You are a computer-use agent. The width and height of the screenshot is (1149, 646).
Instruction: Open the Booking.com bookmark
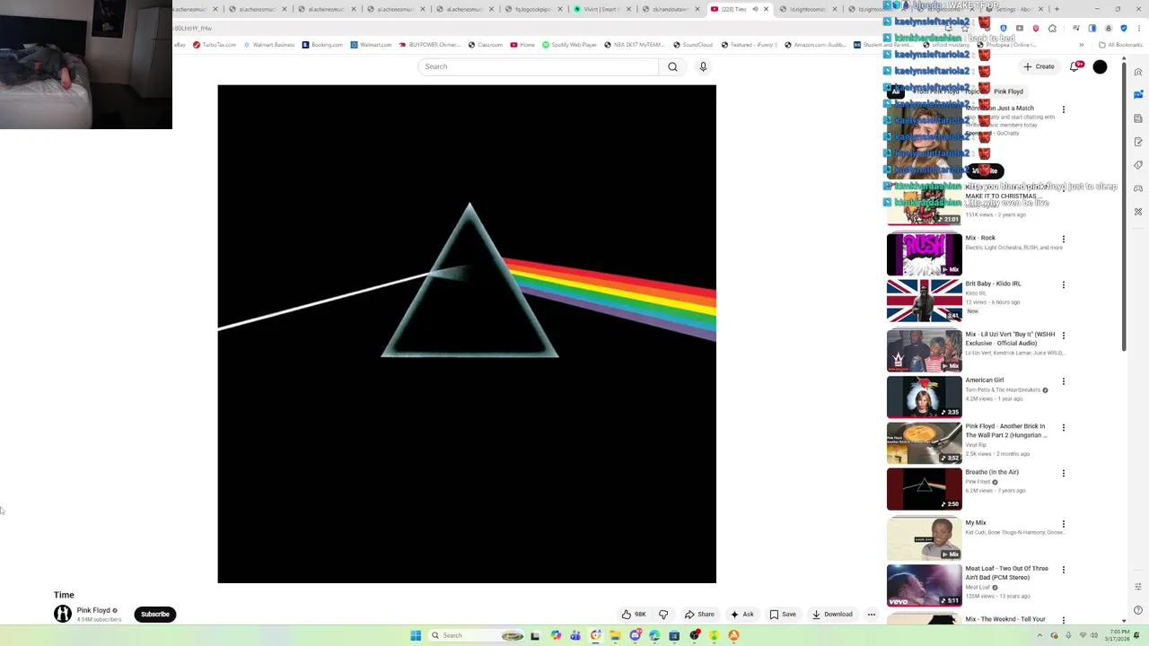322,45
